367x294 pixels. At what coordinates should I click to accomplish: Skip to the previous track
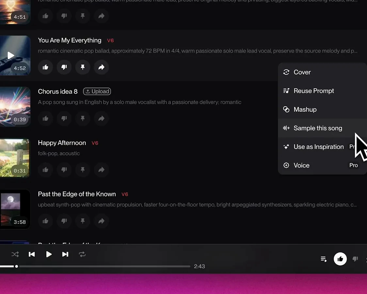32,254
